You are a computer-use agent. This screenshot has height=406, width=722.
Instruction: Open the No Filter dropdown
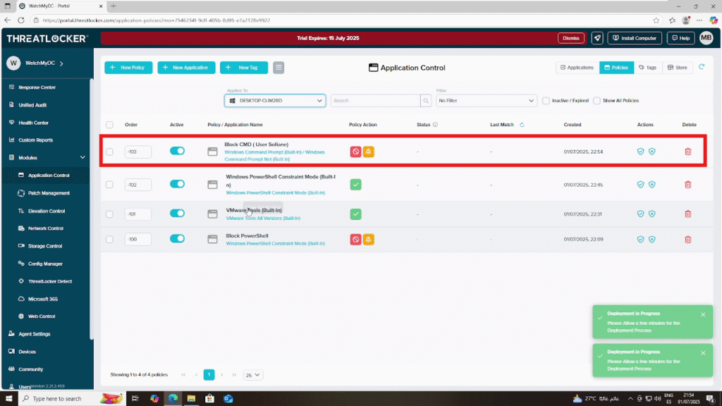(487, 100)
